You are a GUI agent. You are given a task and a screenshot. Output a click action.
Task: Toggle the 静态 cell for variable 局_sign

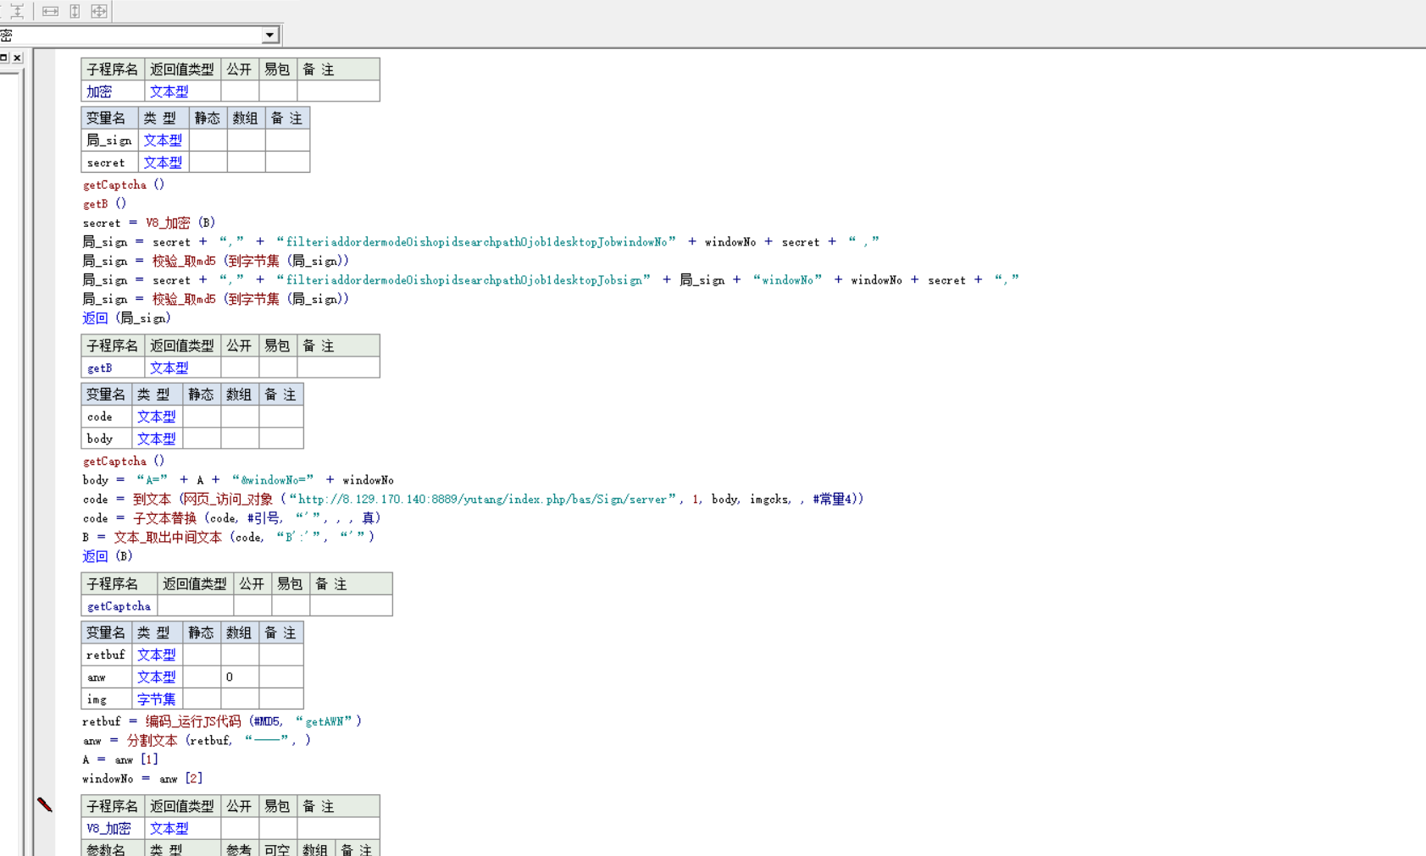208,141
